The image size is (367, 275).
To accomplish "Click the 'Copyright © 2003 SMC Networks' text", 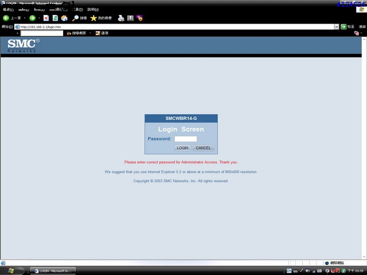I will coord(181,181).
